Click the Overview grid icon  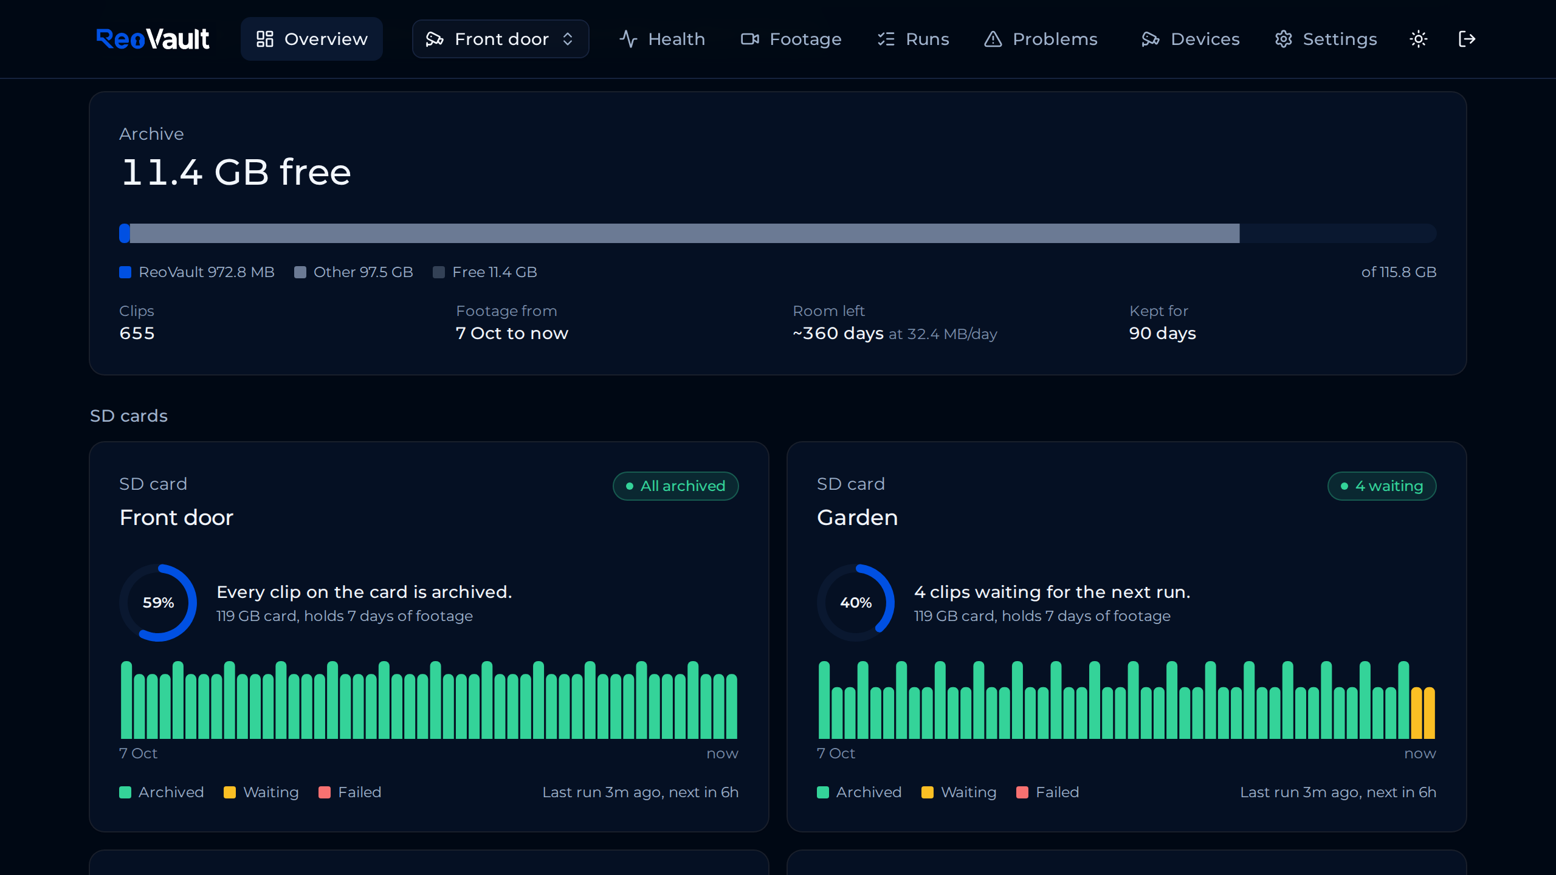(x=264, y=39)
